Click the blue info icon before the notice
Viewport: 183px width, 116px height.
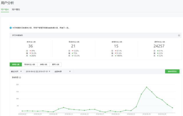[x=11, y=28]
